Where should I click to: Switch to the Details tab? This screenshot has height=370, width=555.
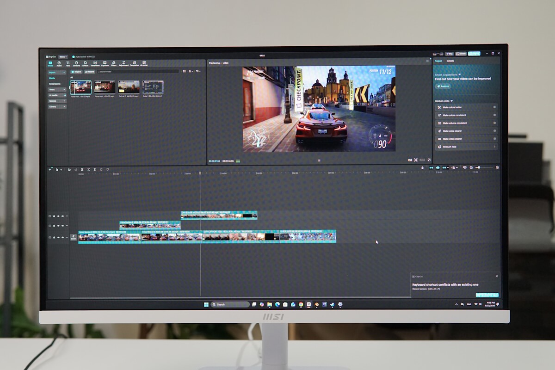click(x=450, y=61)
